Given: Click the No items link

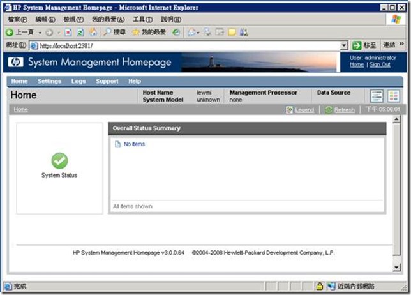Looking at the screenshot, I should [x=134, y=144].
